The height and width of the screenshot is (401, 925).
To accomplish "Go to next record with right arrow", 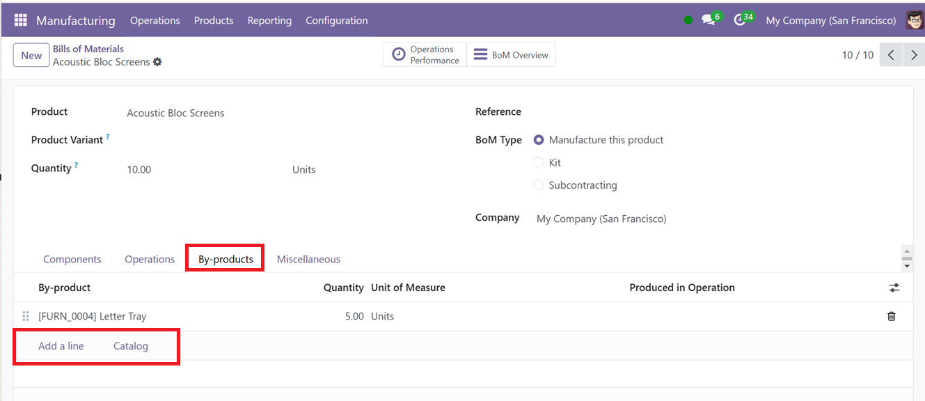I will coord(913,55).
